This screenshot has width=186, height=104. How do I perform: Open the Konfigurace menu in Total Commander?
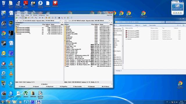point(42,15)
